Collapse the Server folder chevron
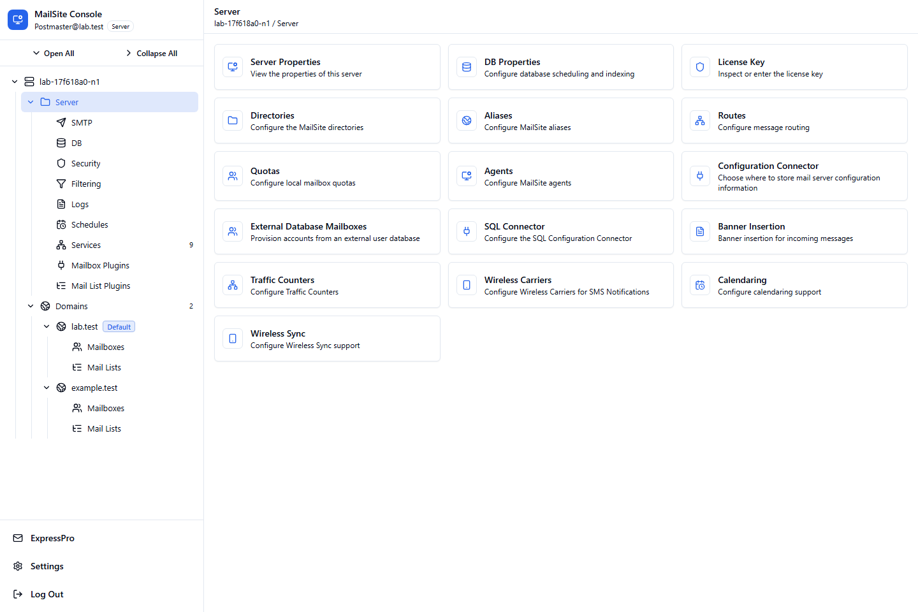This screenshot has width=918, height=612. [31, 102]
